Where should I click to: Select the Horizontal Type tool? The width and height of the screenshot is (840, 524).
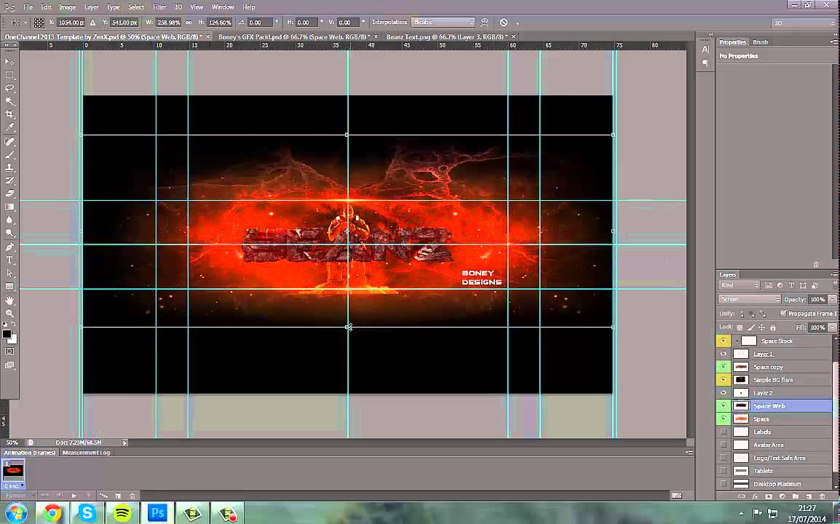[x=9, y=260]
